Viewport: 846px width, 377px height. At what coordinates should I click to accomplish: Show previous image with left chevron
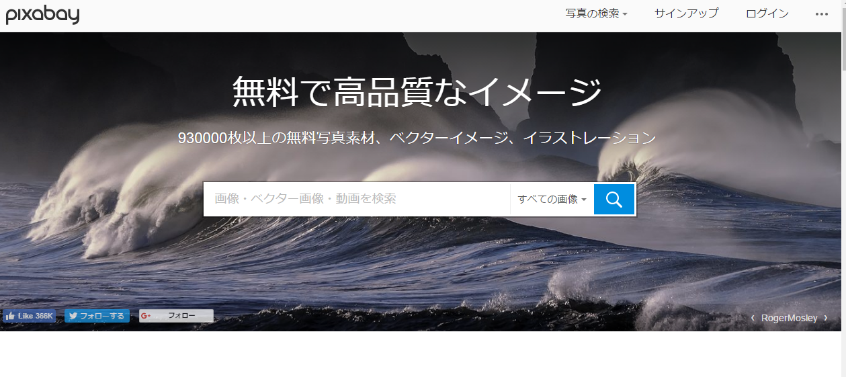point(753,318)
